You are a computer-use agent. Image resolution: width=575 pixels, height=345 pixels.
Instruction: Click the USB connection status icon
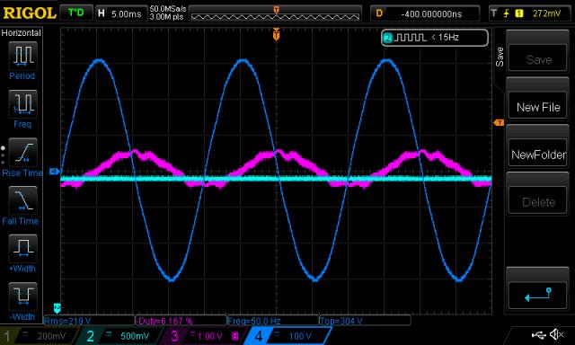538,334
